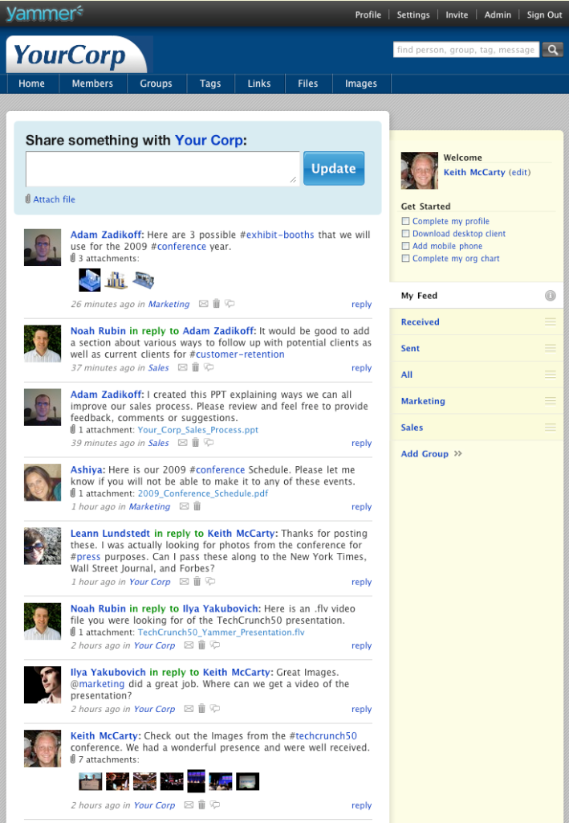
Task: Open first exhibit booth attachment thumbnail
Action: (x=90, y=280)
